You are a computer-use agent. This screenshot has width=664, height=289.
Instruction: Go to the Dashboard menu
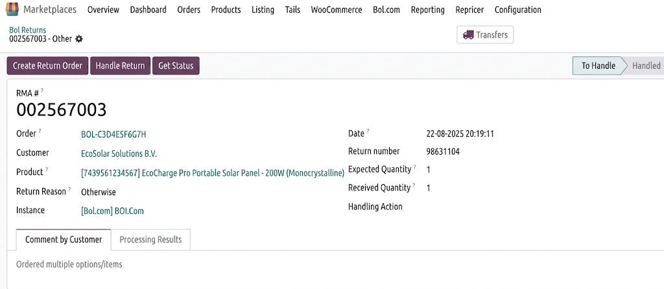(x=148, y=10)
